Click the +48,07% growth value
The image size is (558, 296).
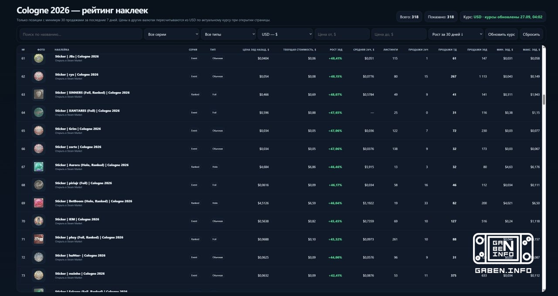point(335,94)
